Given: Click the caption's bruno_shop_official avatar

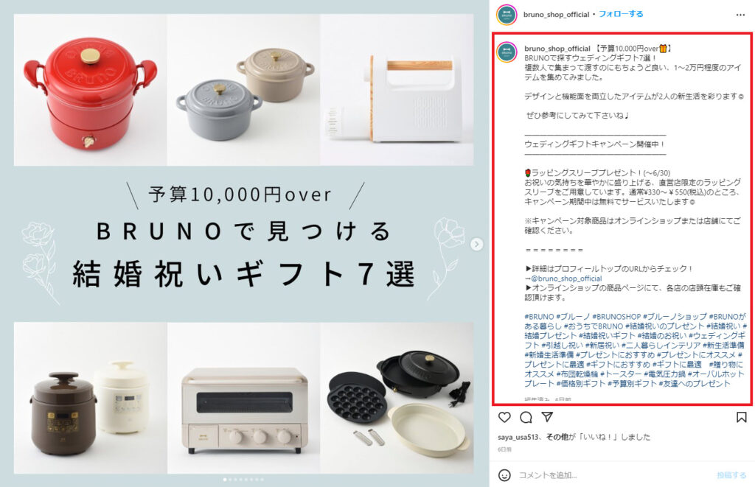Looking at the screenshot, I should click(x=507, y=52).
